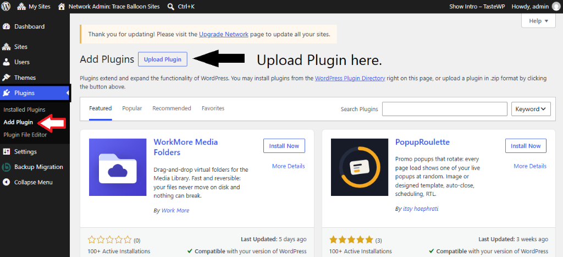Click the Backup Migration logo icon

point(6,167)
